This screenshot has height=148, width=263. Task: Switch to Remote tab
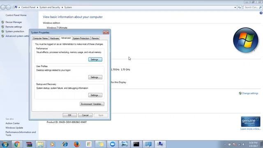95,38
